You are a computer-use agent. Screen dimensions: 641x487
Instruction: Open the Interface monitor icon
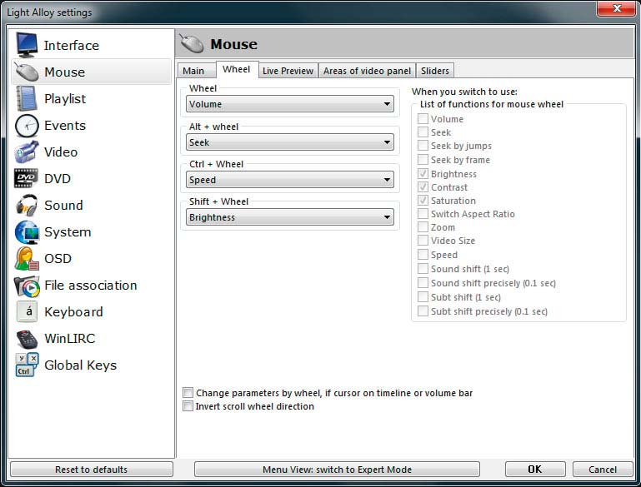coord(27,45)
